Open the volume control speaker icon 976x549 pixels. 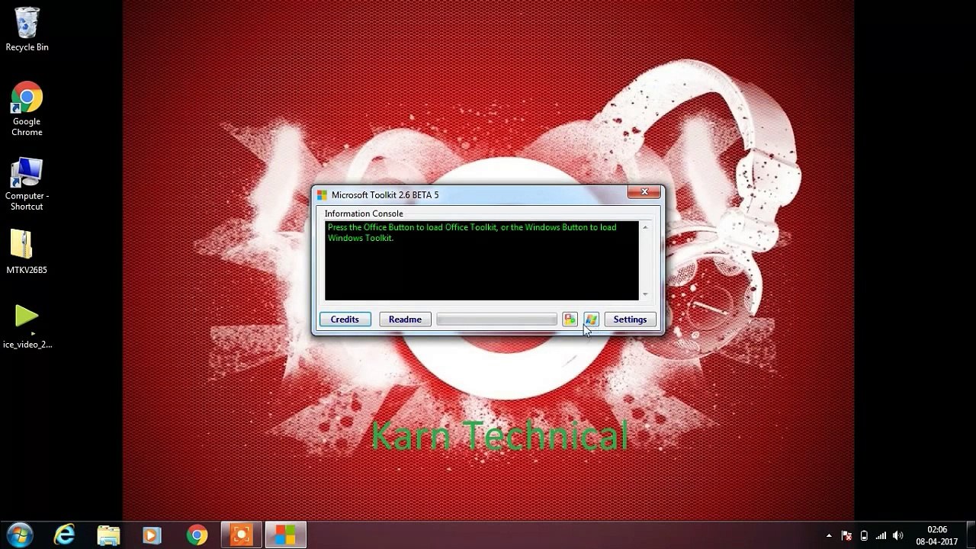click(x=898, y=536)
